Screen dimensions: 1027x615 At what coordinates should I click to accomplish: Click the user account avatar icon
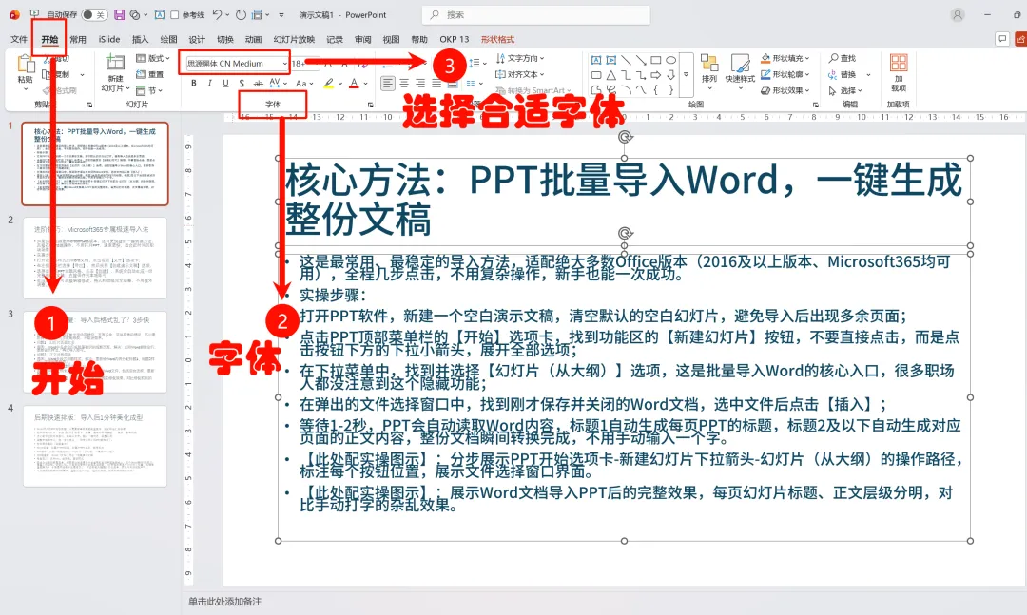click(958, 14)
